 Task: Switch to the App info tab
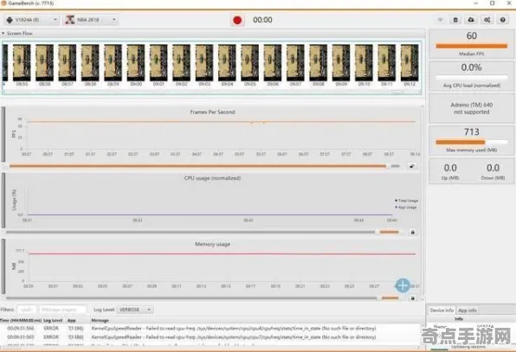click(x=468, y=310)
